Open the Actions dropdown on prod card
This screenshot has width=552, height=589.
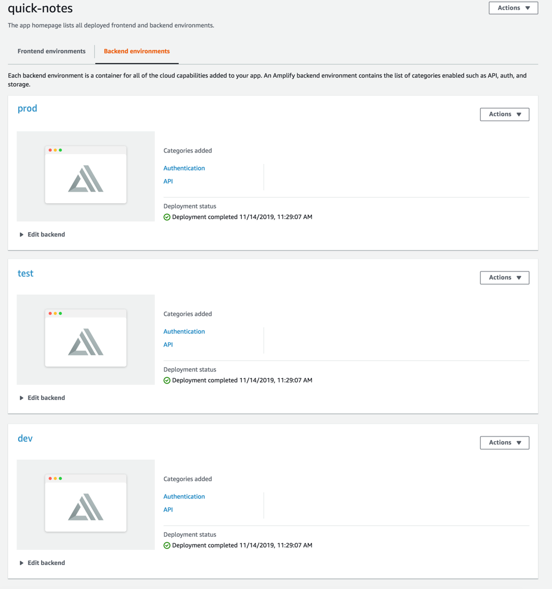click(x=504, y=114)
